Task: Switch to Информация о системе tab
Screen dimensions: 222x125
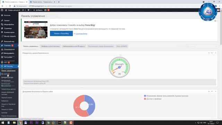Action: [51, 46]
